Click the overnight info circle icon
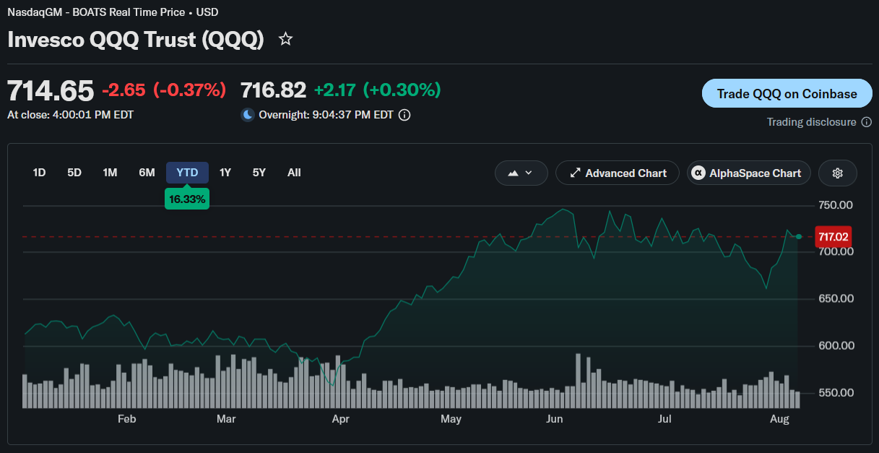879x453 pixels. point(404,115)
